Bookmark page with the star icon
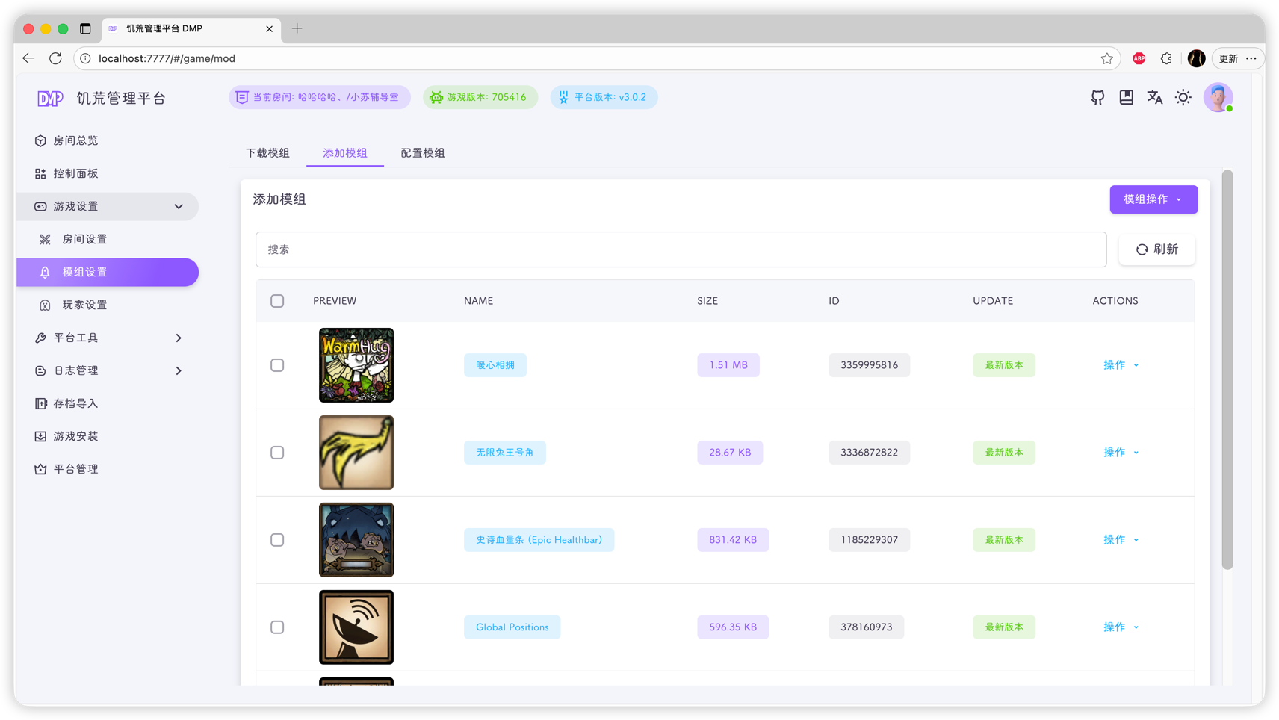1279x720 pixels. coord(1106,58)
